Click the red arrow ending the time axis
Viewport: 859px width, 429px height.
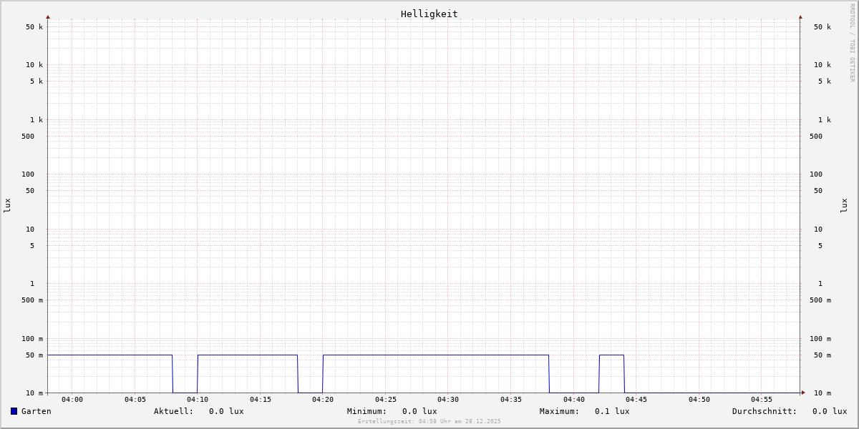tap(803, 393)
